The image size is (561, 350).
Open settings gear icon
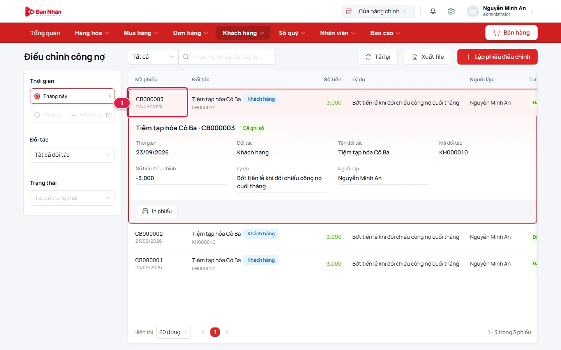(x=451, y=11)
